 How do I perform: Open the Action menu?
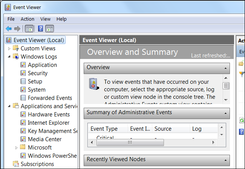click(28, 19)
